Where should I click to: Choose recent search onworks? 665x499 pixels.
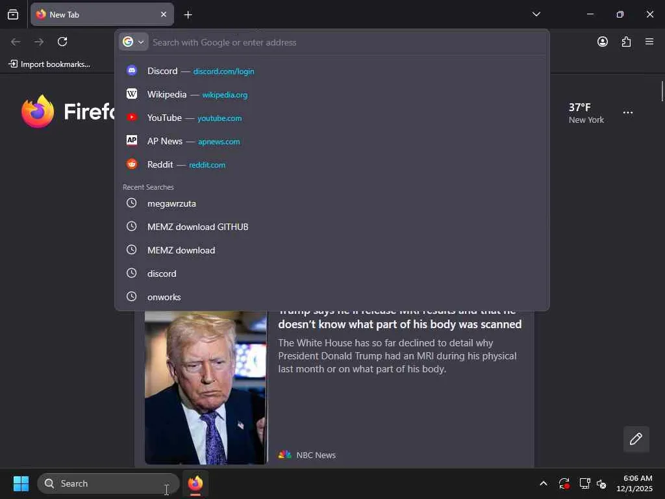click(x=332, y=296)
